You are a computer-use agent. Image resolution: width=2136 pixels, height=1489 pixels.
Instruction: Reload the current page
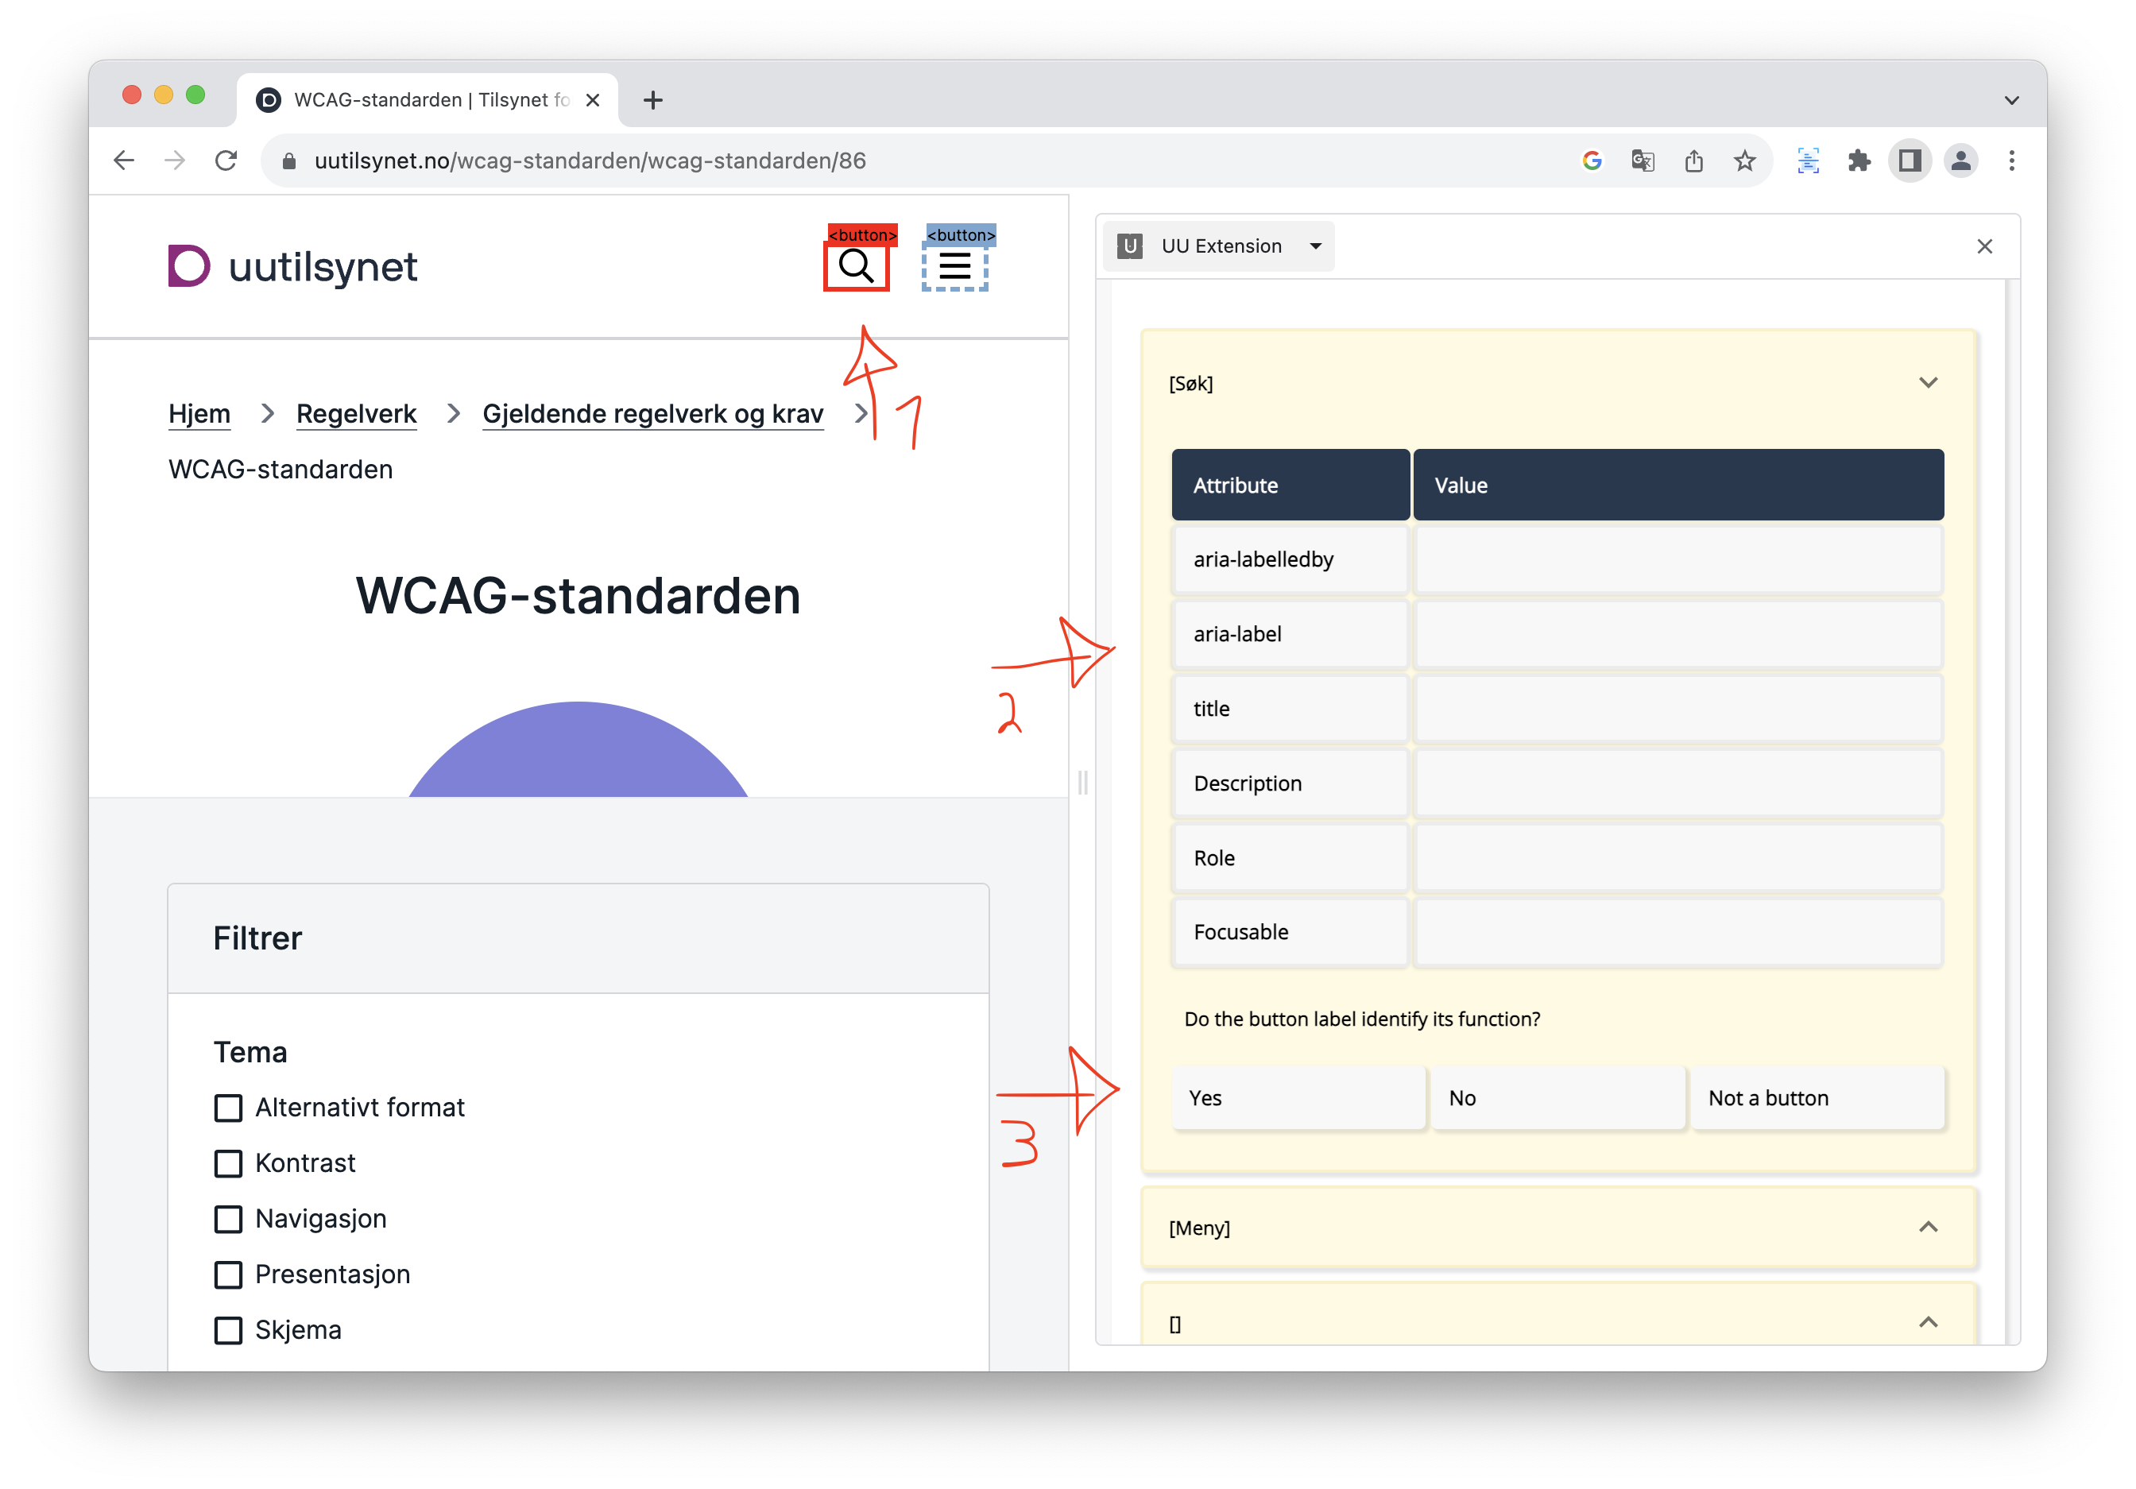226,161
